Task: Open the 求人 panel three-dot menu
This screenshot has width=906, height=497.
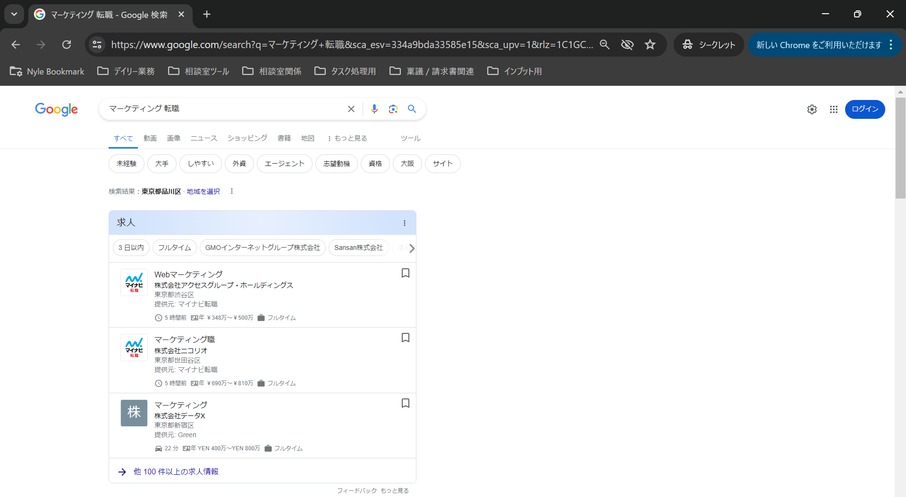Action: (405, 223)
